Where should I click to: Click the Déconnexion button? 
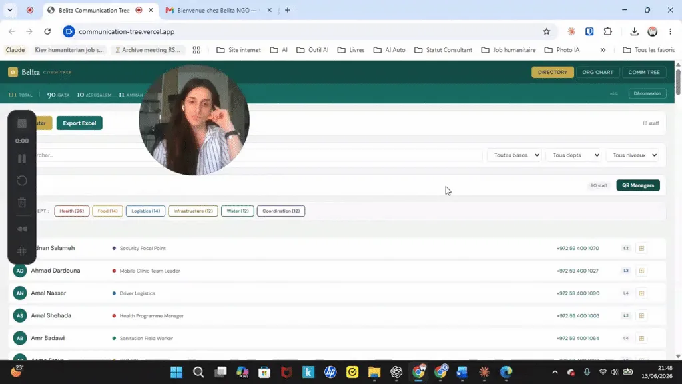[647, 93]
